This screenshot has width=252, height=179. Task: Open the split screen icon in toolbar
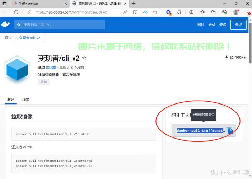191,12
